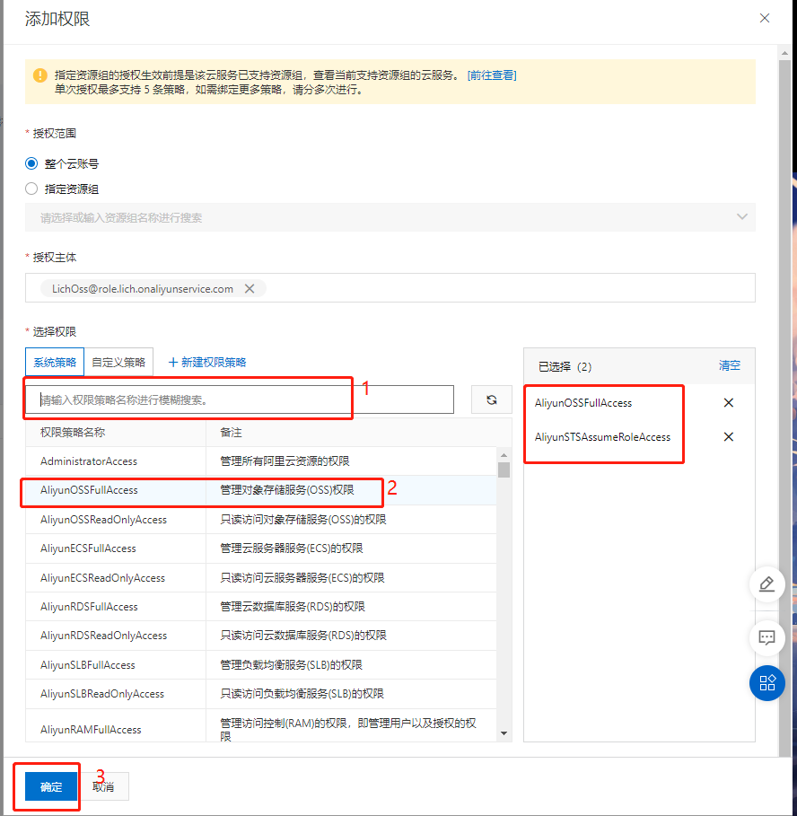Image resolution: width=797 pixels, height=816 pixels.
Task: Close the 添加权限 dialog
Action: (x=764, y=18)
